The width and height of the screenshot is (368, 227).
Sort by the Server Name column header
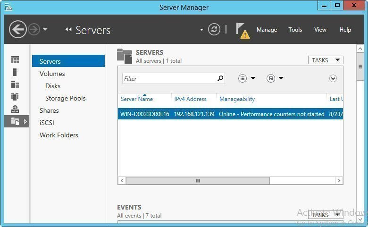click(137, 99)
